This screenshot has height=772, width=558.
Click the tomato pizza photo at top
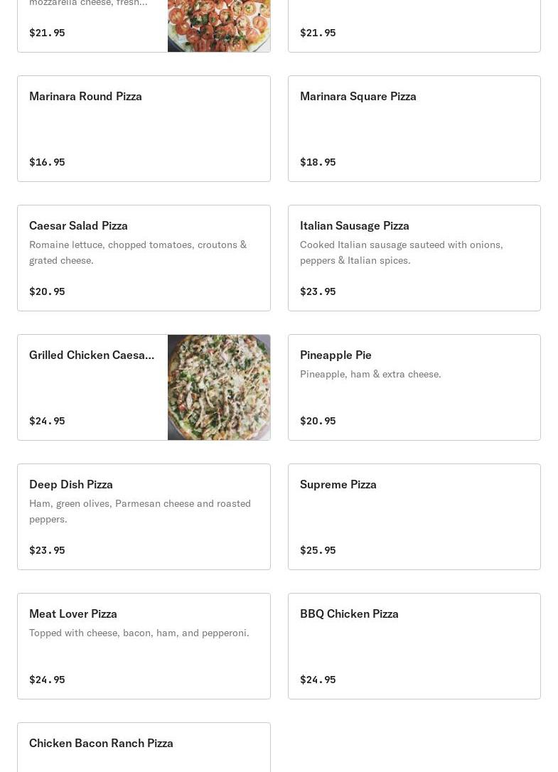[219, 26]
